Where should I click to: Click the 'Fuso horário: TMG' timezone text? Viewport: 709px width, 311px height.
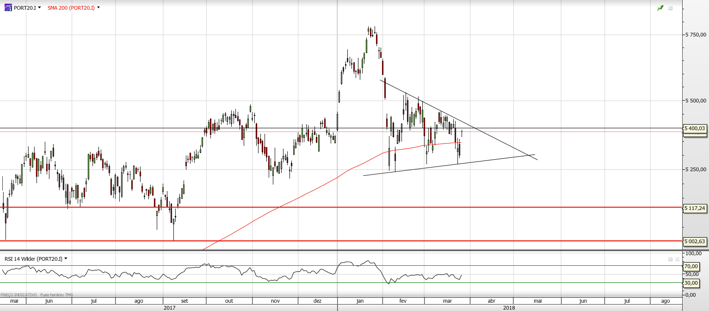click(56, 294)
